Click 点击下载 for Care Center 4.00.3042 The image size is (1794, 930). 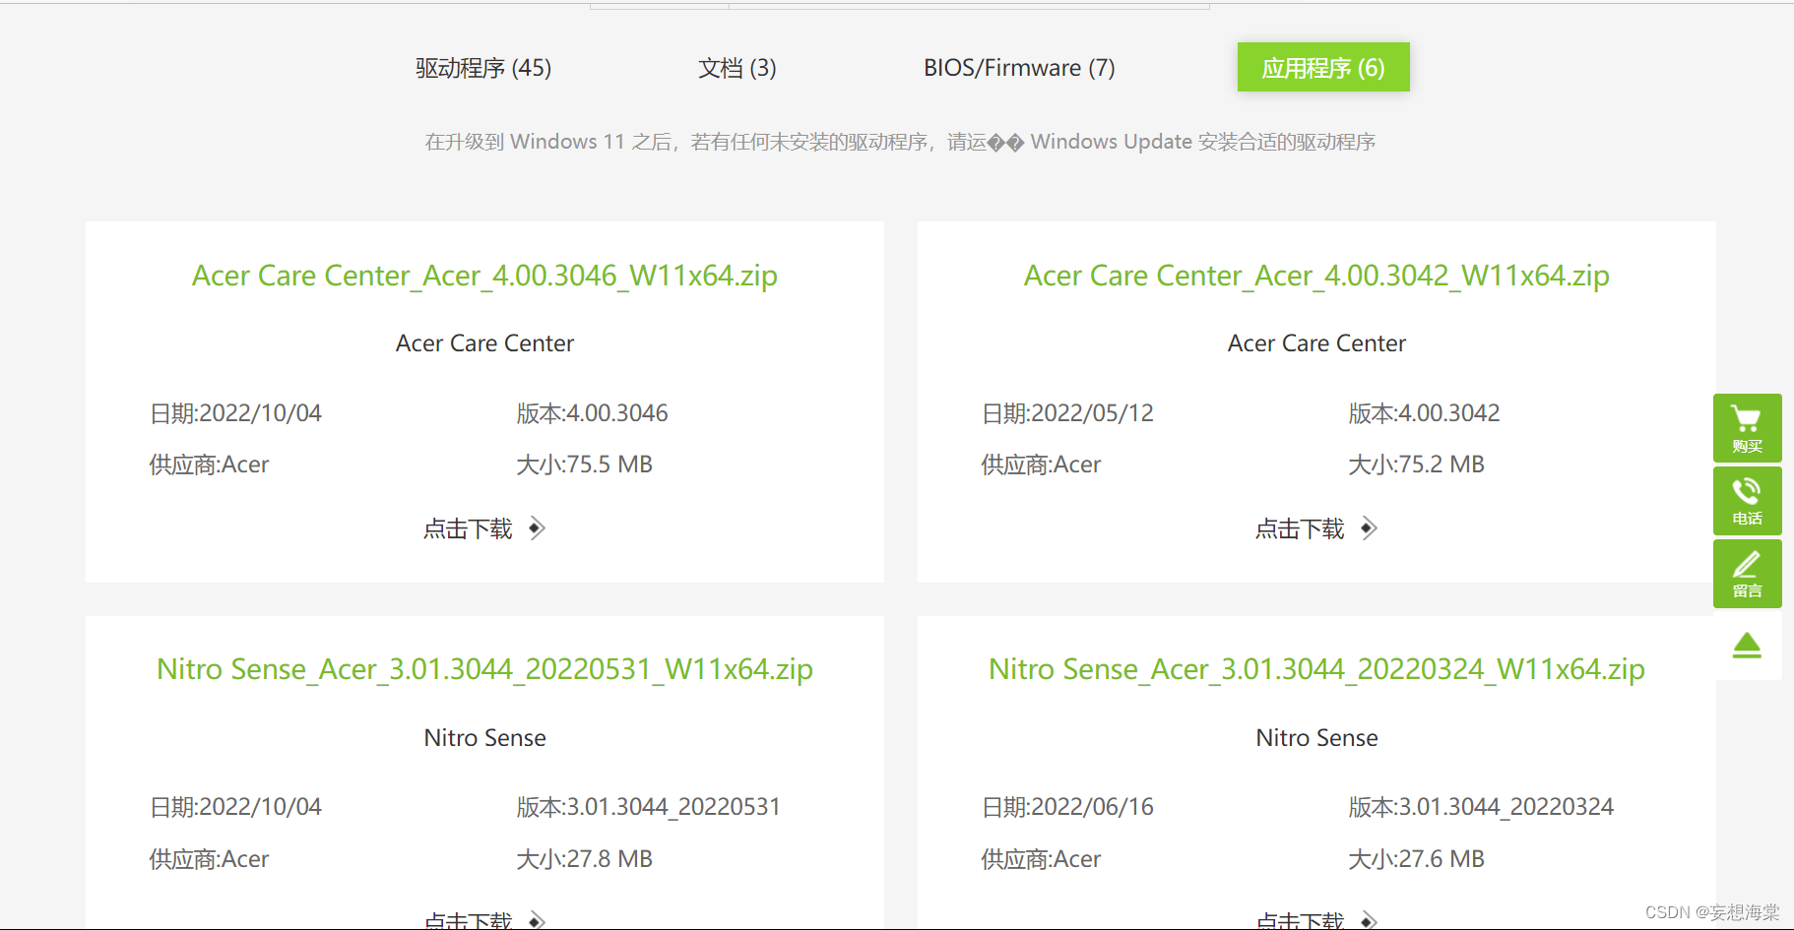coord(1300,529)
